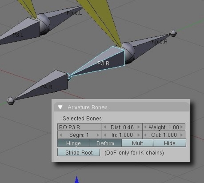The image size is (204, 183).
Task: Toggle the Hide bone button
Action: tap(170, 143)
